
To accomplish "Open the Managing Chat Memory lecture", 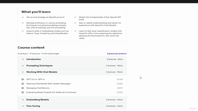I will (38, 88).
